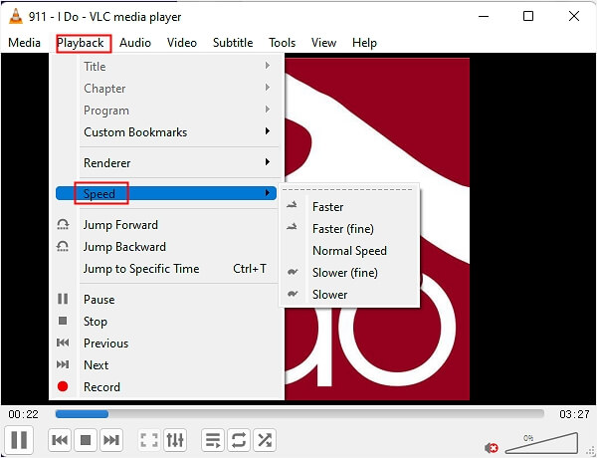Pause playback with bottom toolbar button

click(19, 440)
